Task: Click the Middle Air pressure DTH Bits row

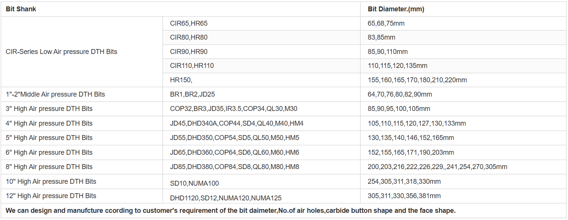Action: click(55, 94)
